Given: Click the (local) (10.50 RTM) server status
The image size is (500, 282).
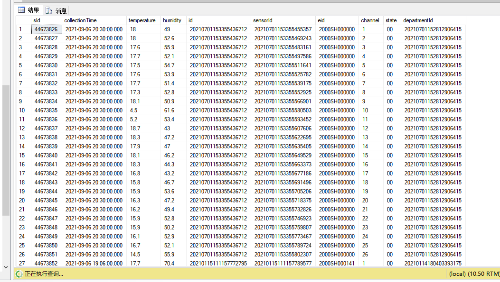Looking at the screenshot, I should pyautogui.click(x=473, y=274).
